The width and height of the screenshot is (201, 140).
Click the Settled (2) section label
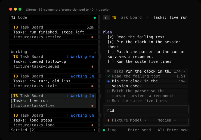pos(23,130)
